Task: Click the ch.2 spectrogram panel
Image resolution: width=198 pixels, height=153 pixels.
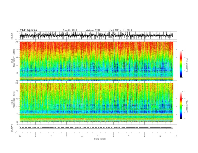Action: pyautogui.click(x=96, y=102)
